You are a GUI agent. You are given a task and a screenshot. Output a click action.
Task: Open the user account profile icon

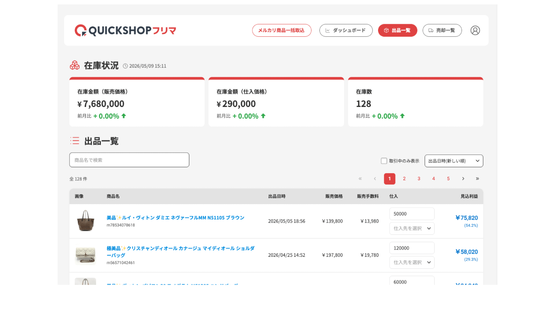pyautogui.click(x=475, y=30)
